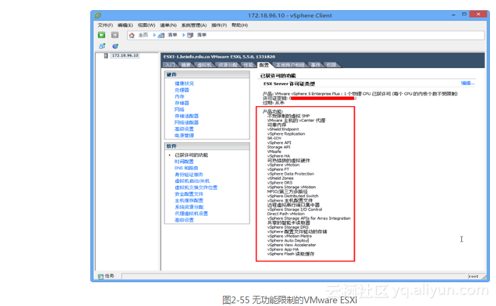The height and width of the screenshot is (306, 496).
Task: Expand the breadcrumb arrow right after 主页
Action: coord(154,35)
